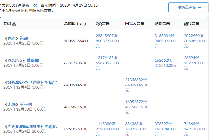Open album link 《周杰伦的床边故事》周杰伦
The height and width of the screenshot is (140, 209).
click(30, 127)
